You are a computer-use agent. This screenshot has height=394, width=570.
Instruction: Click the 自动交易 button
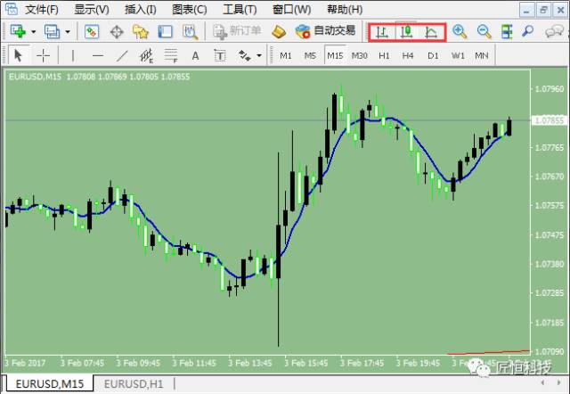click(325, 31)
